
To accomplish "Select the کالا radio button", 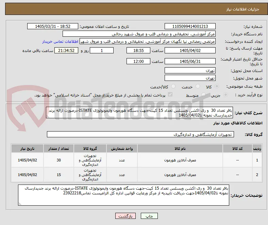I will [217, 86].
